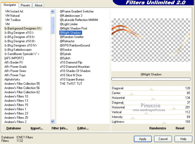Select Alf's Power Toys category
This screenshot has height=144, width=195.
coord(15,75)
